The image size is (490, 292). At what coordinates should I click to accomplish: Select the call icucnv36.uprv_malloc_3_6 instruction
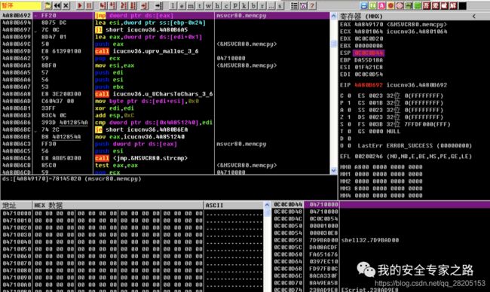tap(147, 51)
